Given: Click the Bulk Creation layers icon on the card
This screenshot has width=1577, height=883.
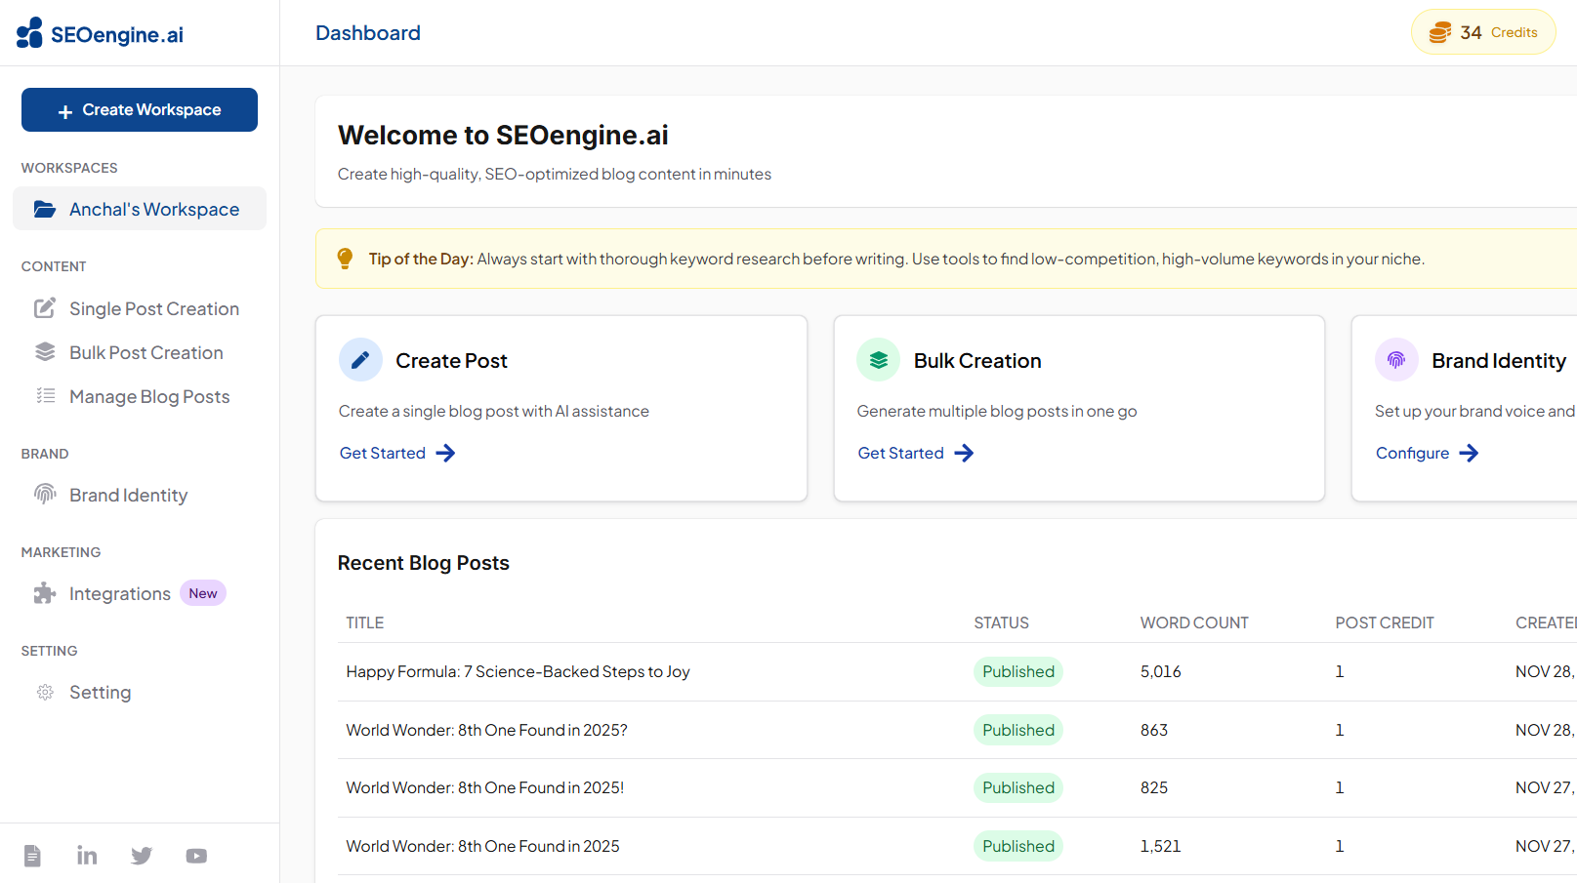Looking at the screenshot, I should pyautogui.click(x=878, y=359).
